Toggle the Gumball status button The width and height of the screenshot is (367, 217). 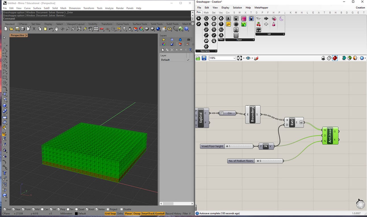[160, 214]
